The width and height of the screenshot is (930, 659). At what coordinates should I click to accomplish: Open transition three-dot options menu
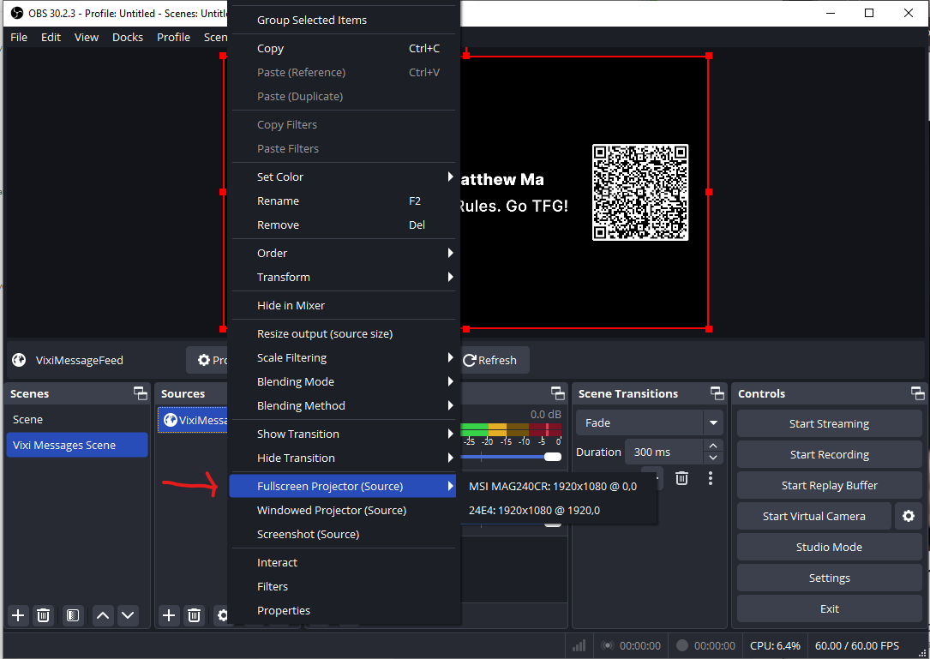(711, 478)
